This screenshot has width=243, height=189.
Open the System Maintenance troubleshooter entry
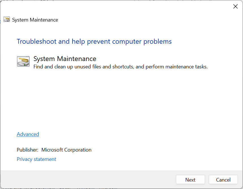[x=65, y=59]
